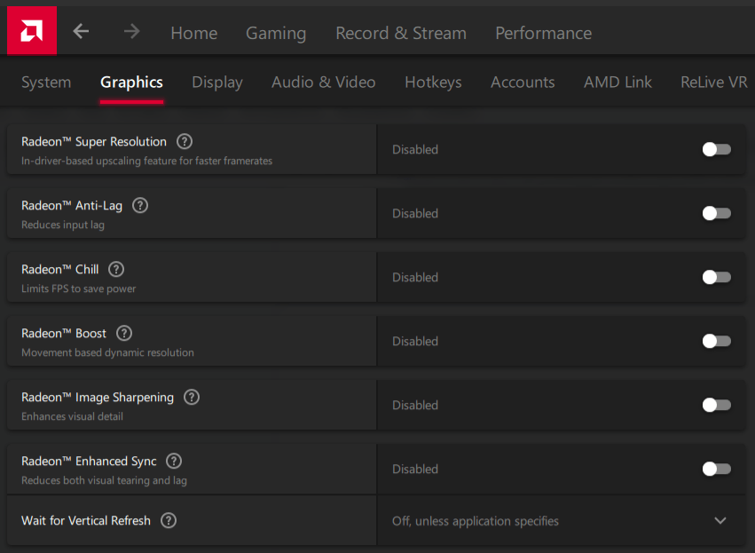Screen dimensions: 755x553
Task: Open help for Radeon Enhanced Sync
Action: pyautogui.click(x=174, y=461)
